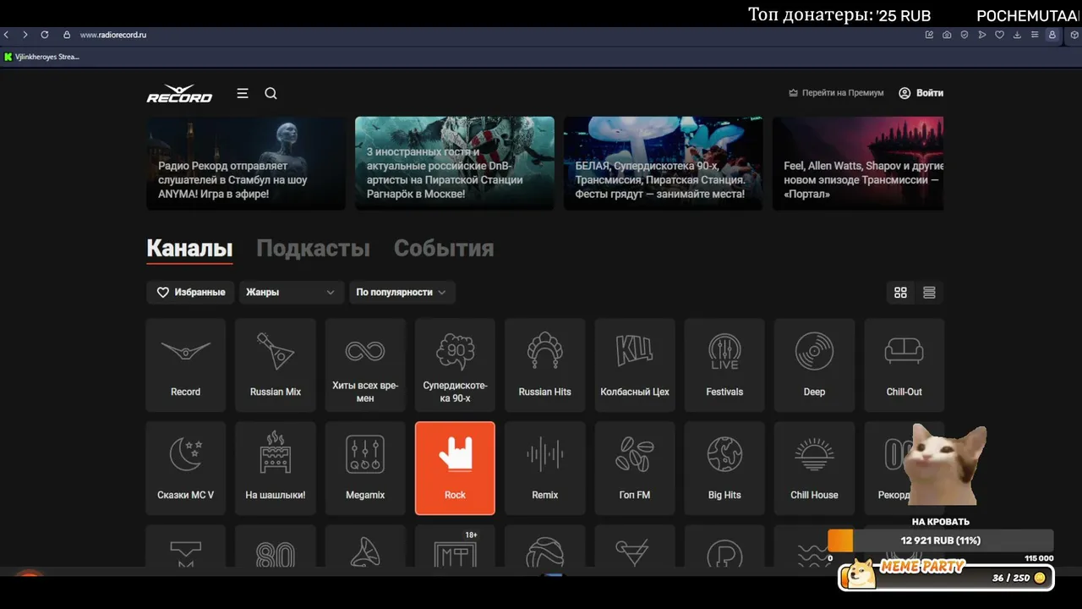The image size is (1082, 609).
Task: Open the Remix channel
Action: pos(545,468)
